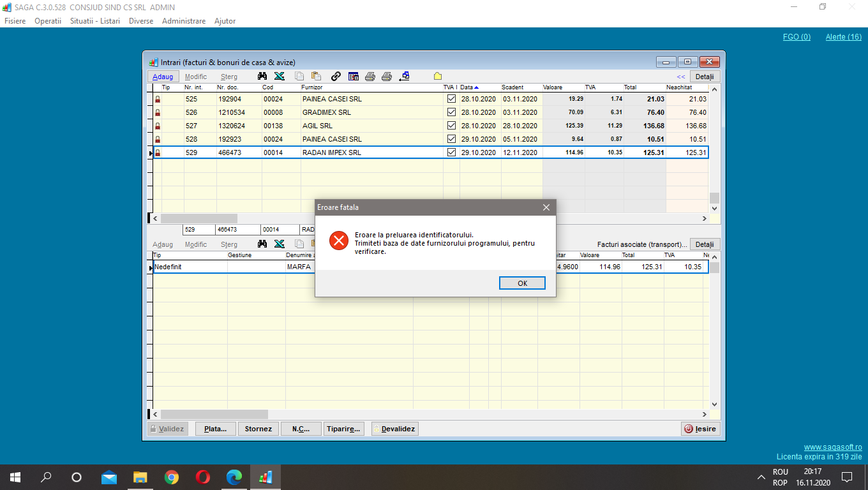Viewport: 868px width, 490px height.
Task: Open Administrare menu
Action: [184, 21]
